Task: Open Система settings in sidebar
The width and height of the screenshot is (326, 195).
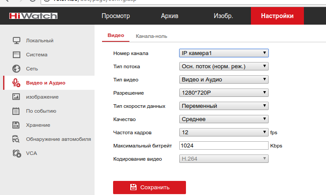Action: (x=37, y=55)
